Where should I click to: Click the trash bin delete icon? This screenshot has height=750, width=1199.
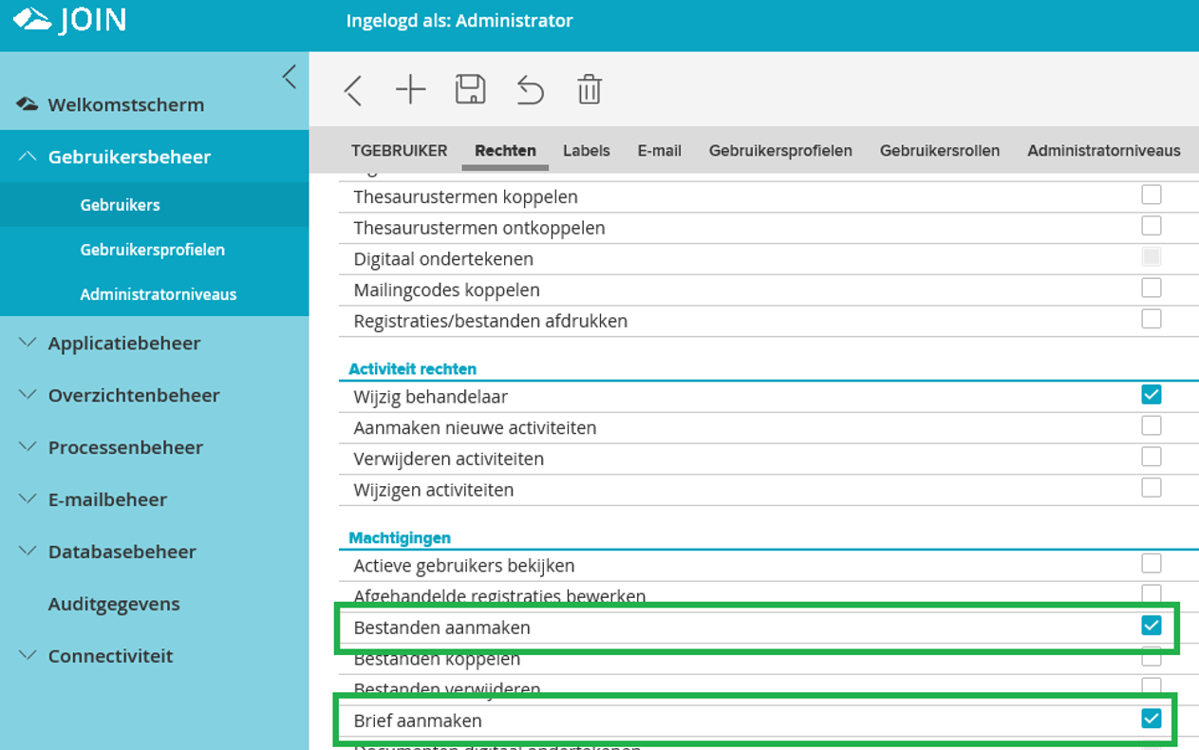pos(589,88)
